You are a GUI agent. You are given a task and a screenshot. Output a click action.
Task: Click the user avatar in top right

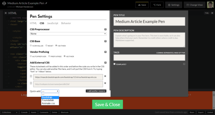click(210, 5)
